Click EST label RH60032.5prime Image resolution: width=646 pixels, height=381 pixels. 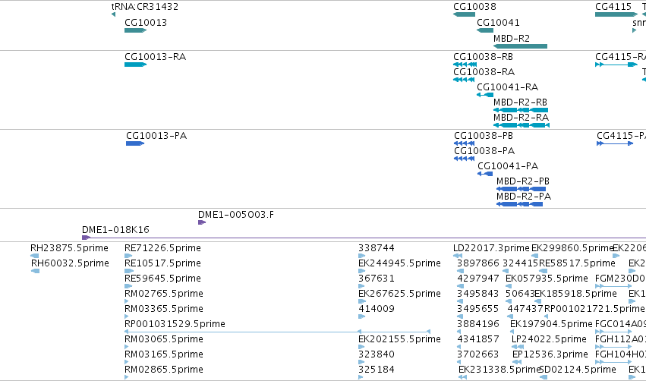click(70, 263)
